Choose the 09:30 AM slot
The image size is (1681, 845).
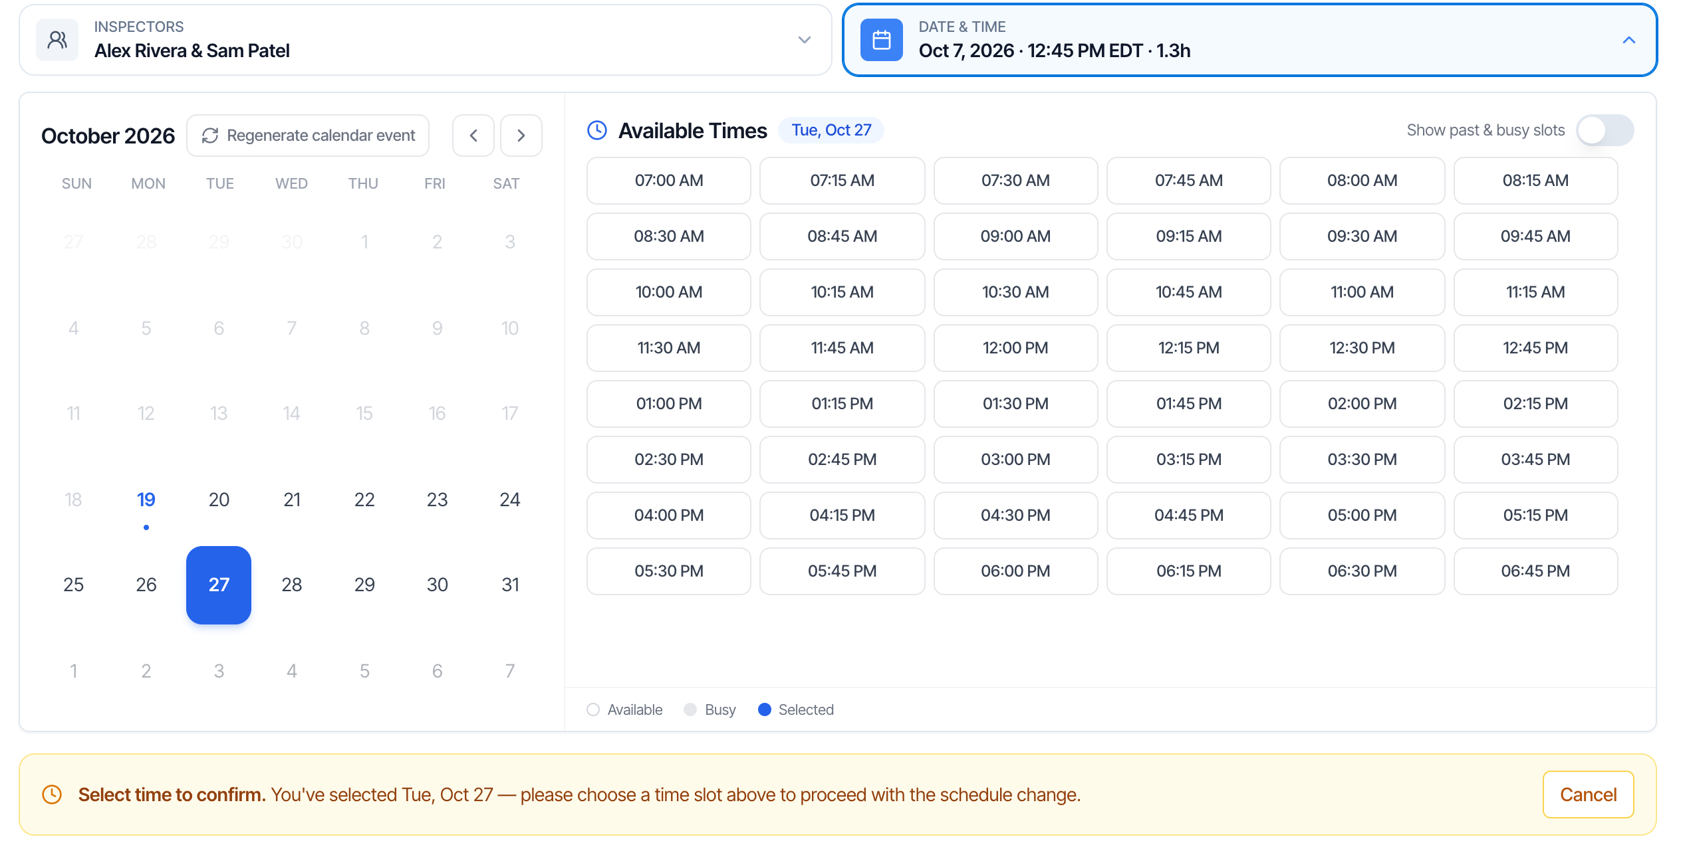pos(1362,236)
